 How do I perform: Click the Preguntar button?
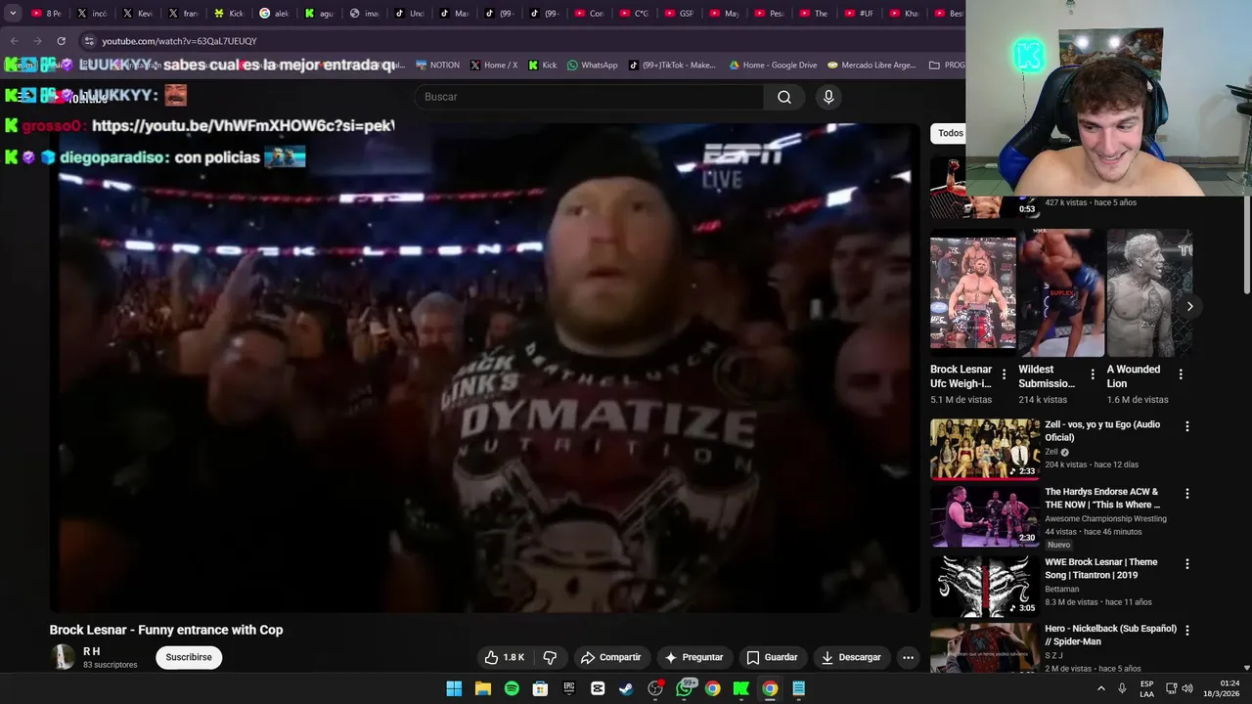click(693, 657)
